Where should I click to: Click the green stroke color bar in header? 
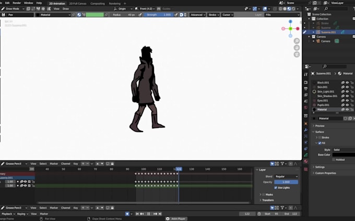pyautogui.click(x=94, y=15)
